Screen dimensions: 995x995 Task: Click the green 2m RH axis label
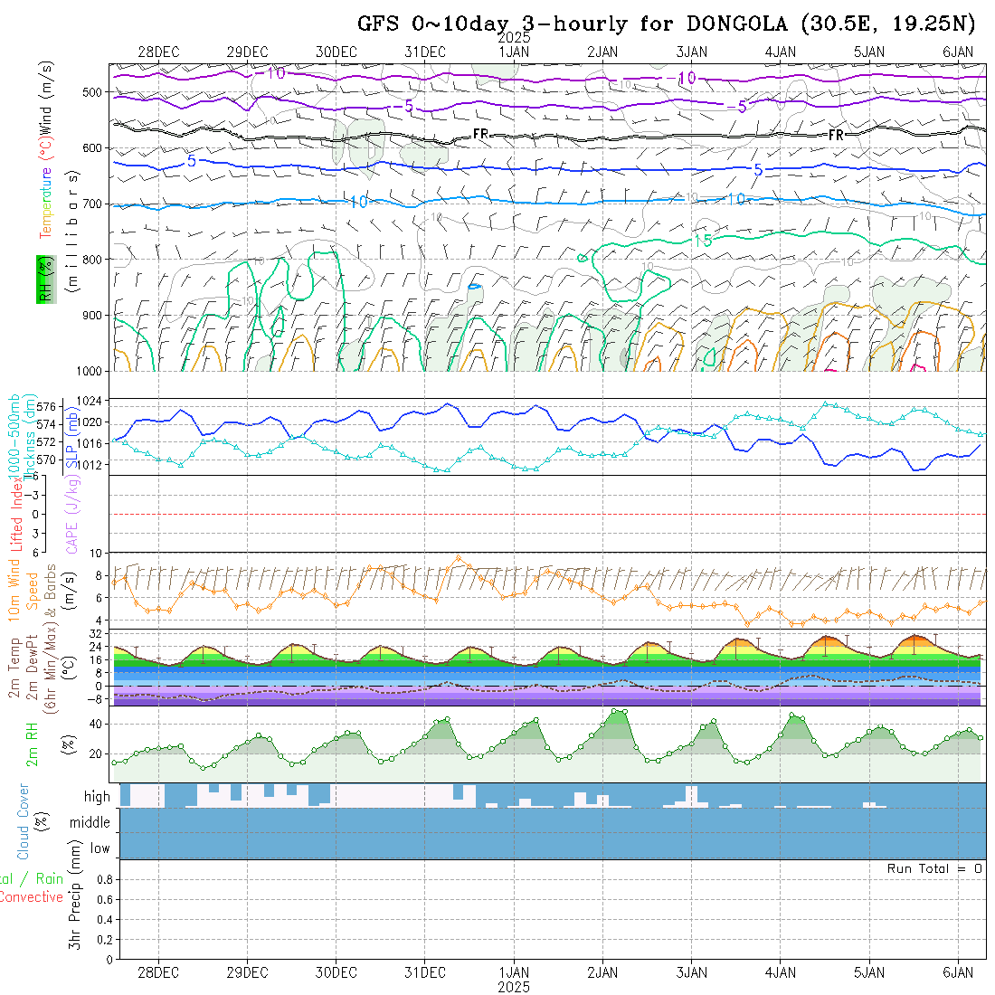(32, 744)
